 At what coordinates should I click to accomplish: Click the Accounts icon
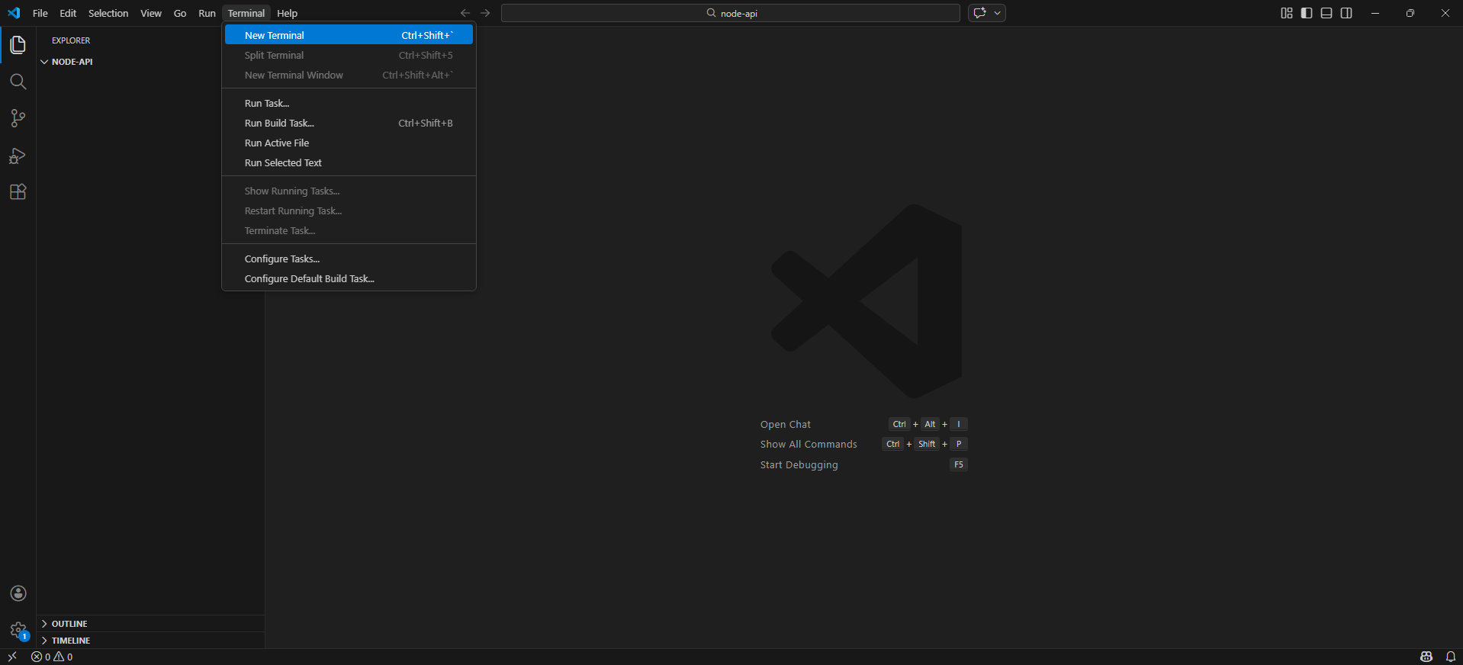coord(18,593)
